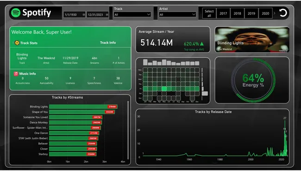Click the Blinding Lights cover thumbnail
This screenshot has width=301, height=171.
point(252,39)
